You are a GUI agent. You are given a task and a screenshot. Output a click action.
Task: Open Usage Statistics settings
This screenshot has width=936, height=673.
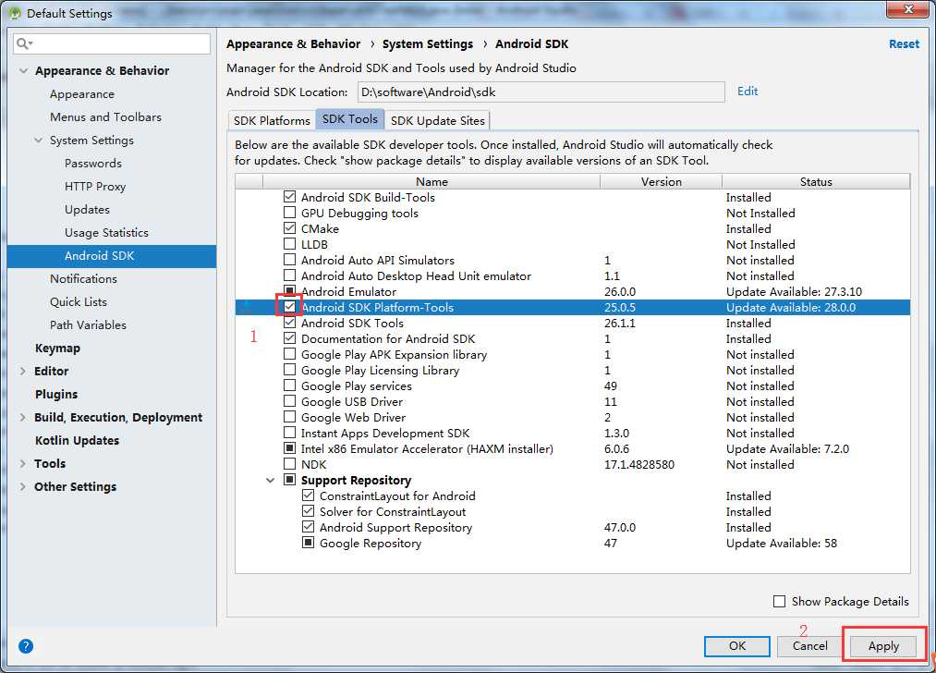pyautogui.click(x=106, y=233)
